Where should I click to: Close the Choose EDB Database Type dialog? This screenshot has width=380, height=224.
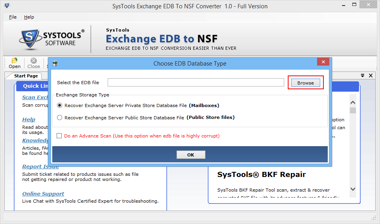(x=323, y=62)
